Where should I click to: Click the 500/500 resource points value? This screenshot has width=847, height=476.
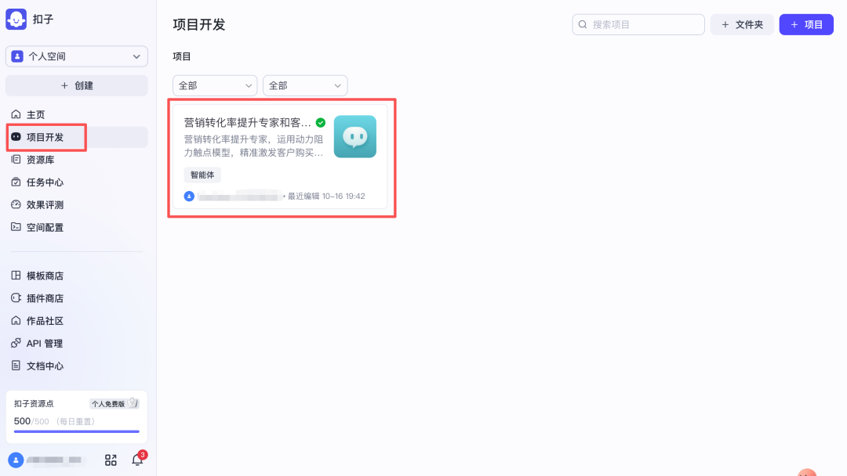[x=31, y=421]
